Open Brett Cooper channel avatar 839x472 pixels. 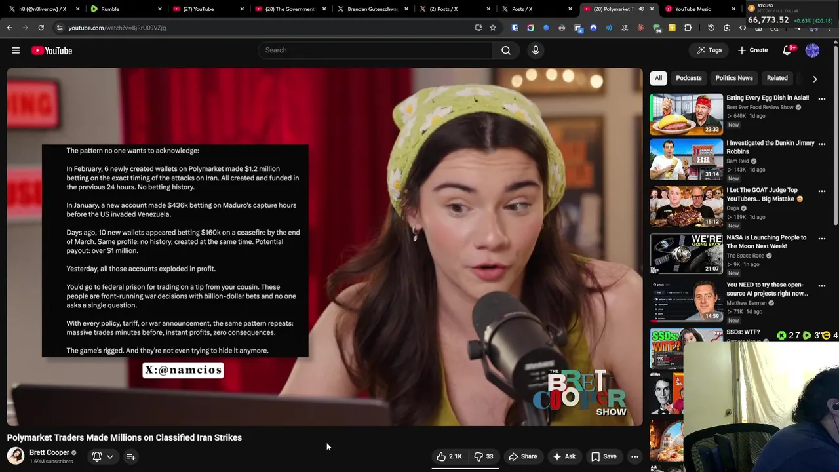pos(16,456)
